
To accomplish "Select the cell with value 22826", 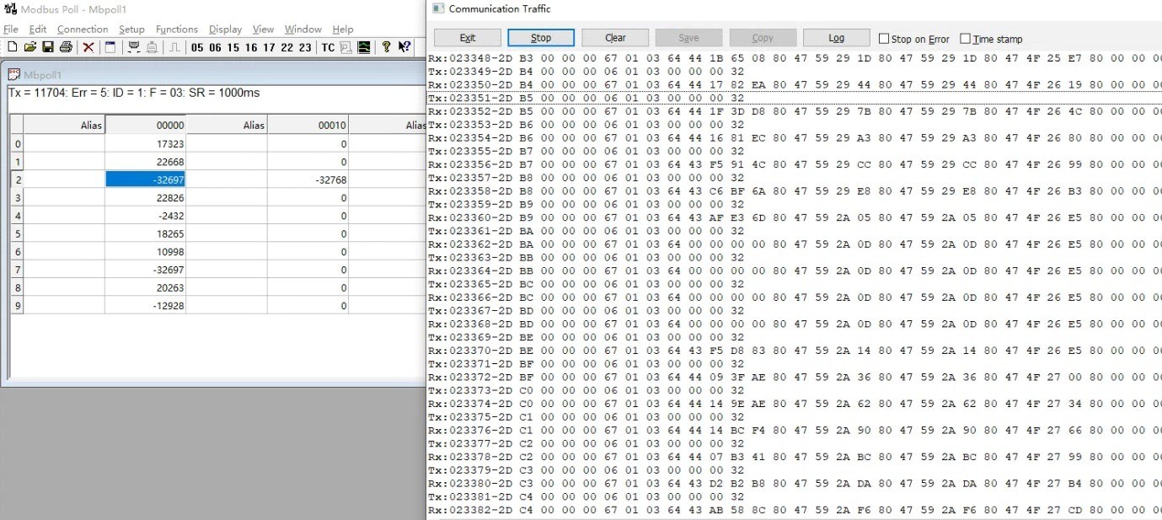I will coord(145,198).
